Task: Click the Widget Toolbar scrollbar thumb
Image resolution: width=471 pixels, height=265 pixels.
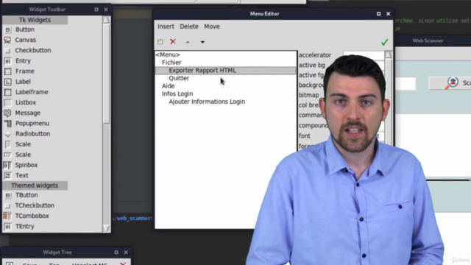Action: tap(106, 74)
